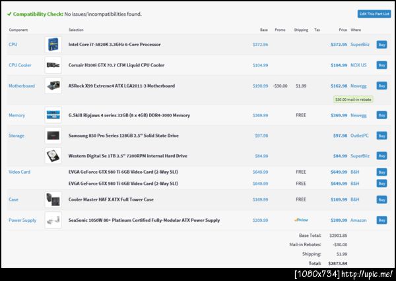Click motherboard shipping cost $1.99
Viewport: 396px width, 281px height.
[x=301, y=86]
